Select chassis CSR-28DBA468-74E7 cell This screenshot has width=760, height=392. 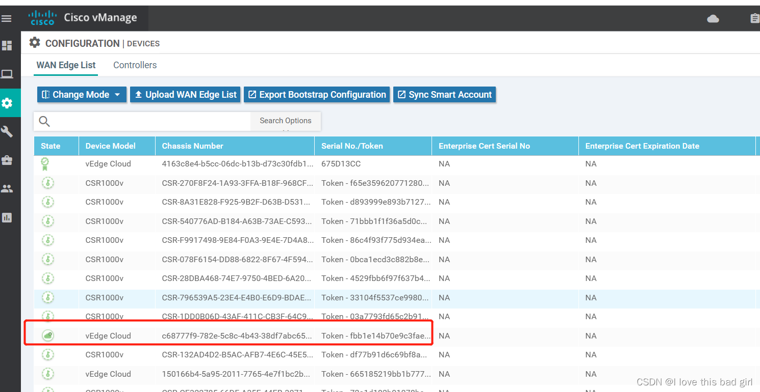(235, 278)
